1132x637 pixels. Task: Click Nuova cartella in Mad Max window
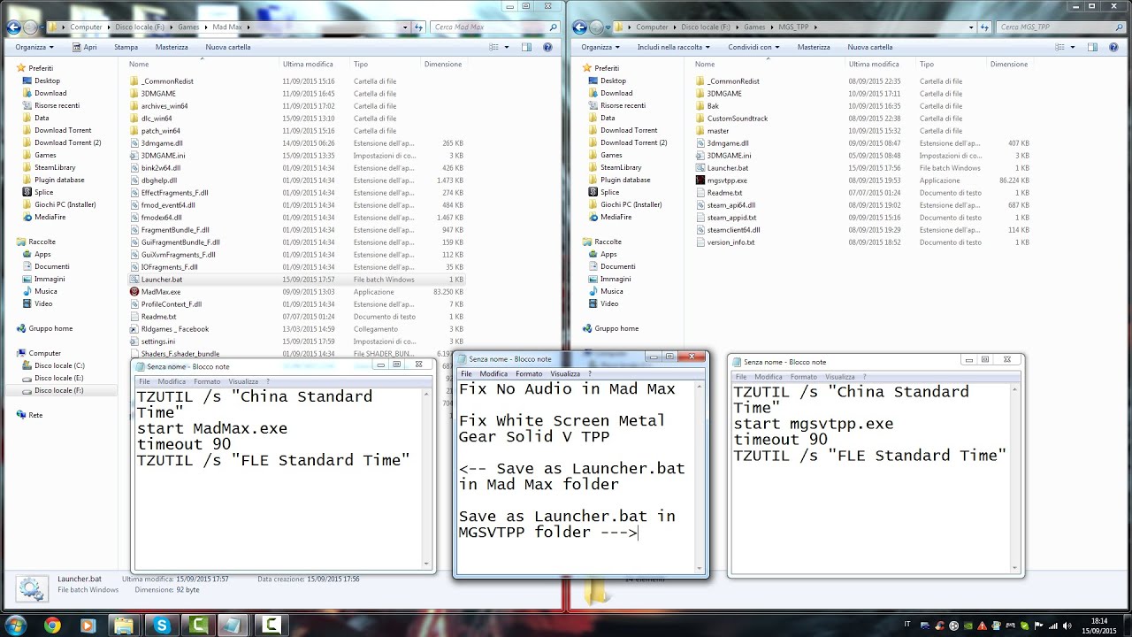click(228, 47)
